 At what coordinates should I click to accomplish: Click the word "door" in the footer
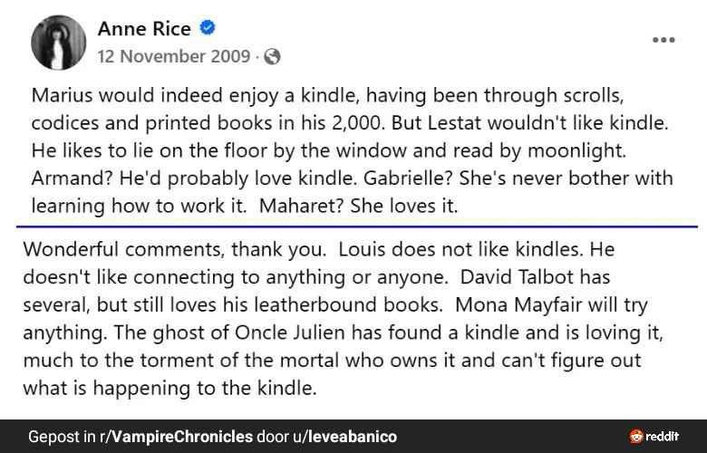coord(272,437)
